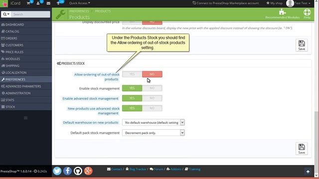Open Default warehouse on new products dropdown
Viewport: 319px width, 179px height.
click(154, 122)
